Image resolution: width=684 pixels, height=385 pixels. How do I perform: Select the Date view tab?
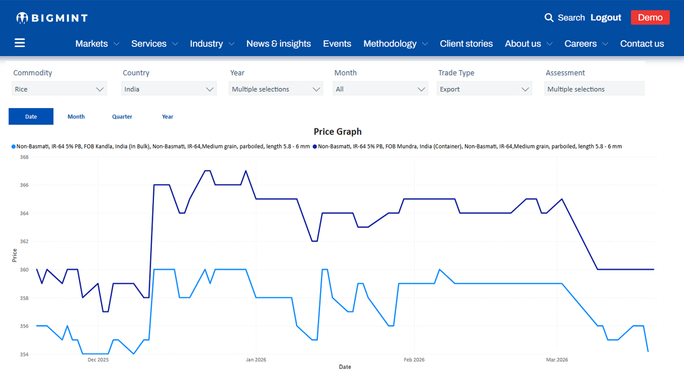point(31,117)
